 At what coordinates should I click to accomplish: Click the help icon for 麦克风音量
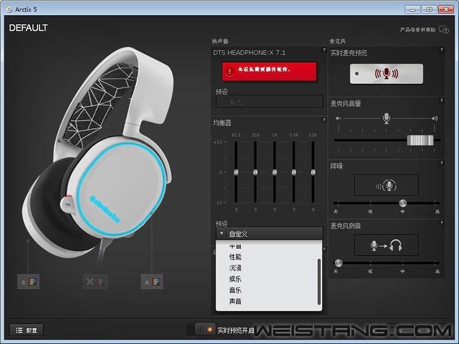coord(441,101)
